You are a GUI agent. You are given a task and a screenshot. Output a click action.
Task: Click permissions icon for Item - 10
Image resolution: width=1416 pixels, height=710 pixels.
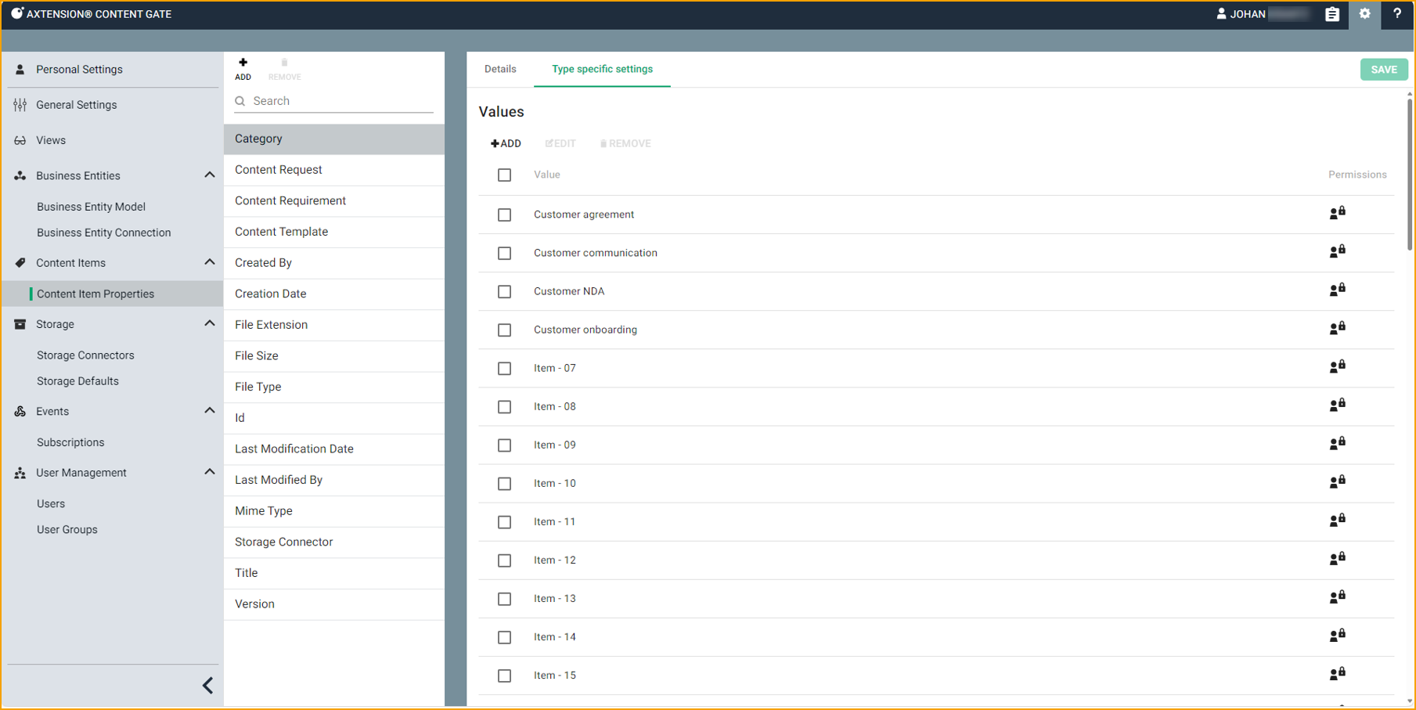coord(1337,481)
